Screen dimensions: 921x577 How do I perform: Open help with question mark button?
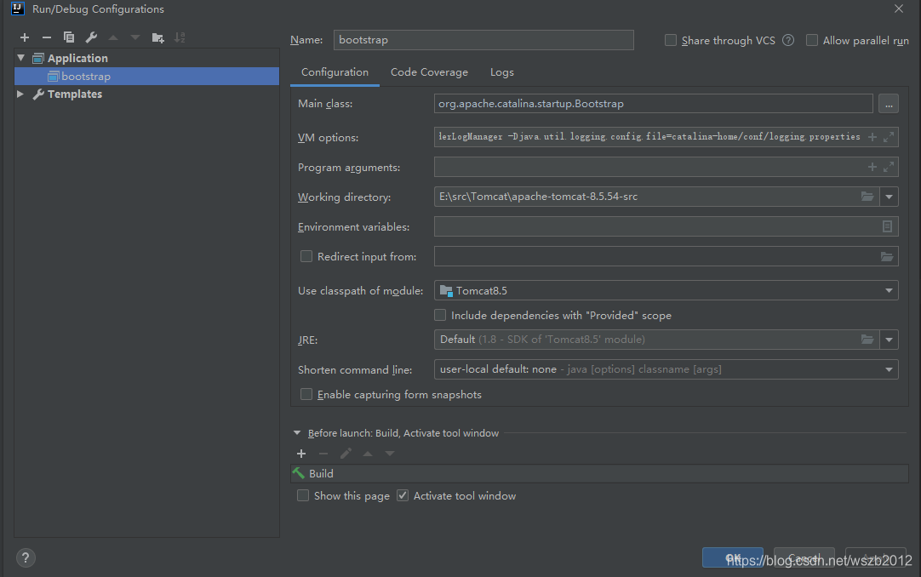pyautogui.click(x=26, y=557)
